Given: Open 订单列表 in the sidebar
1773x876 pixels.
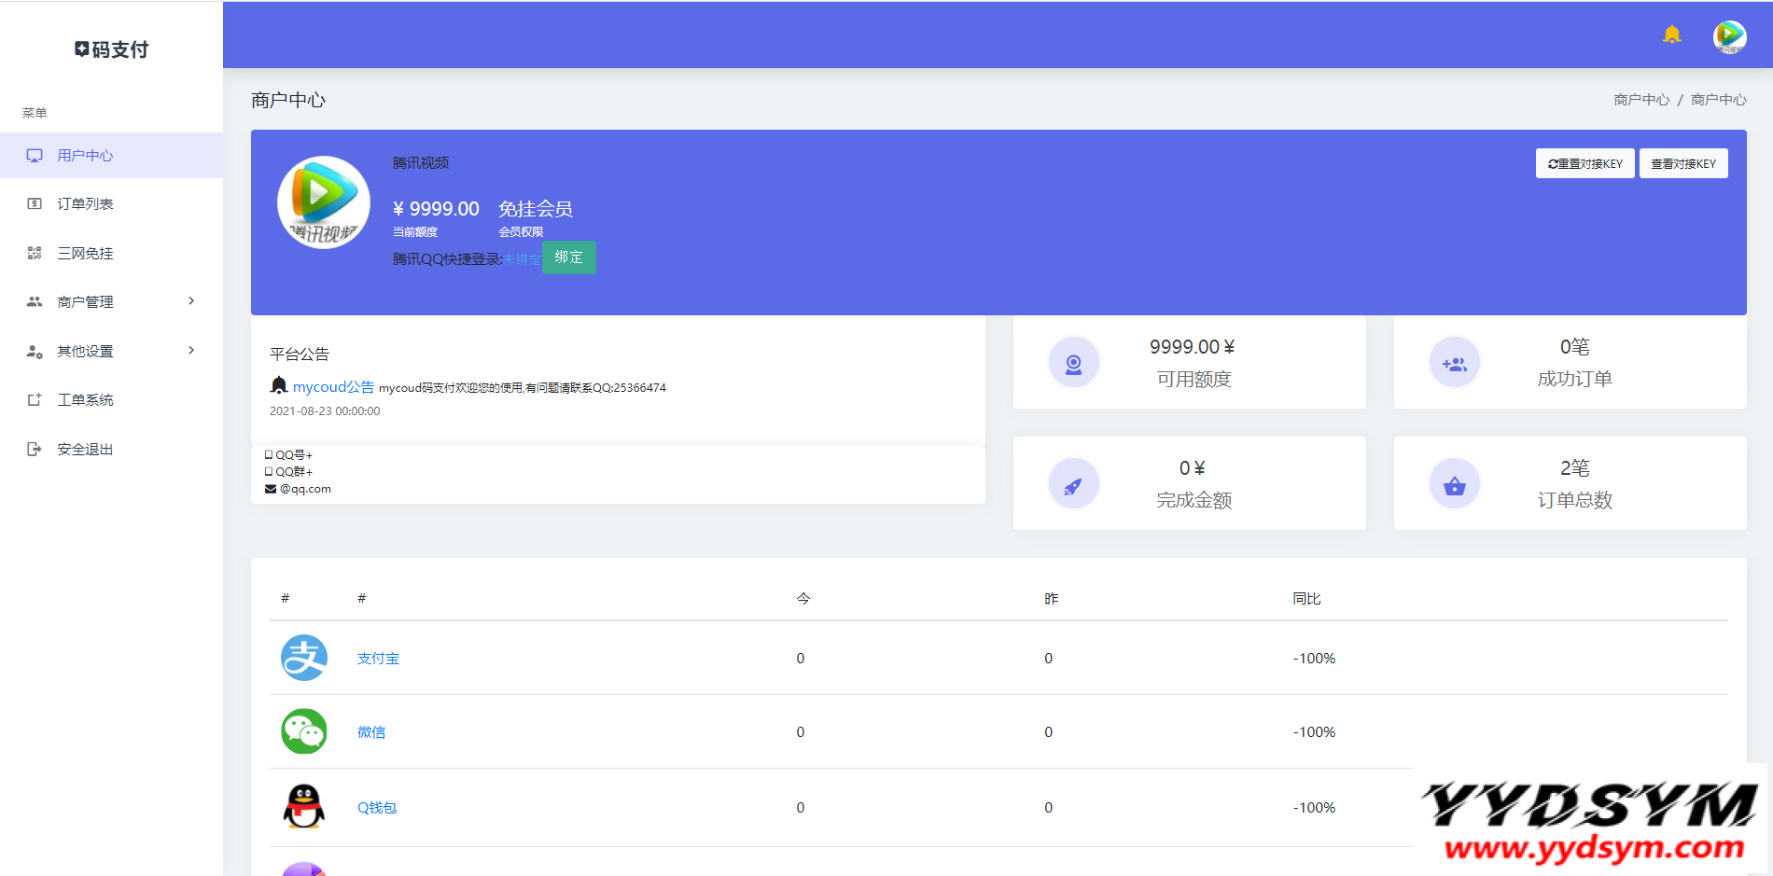Looking at the screenshot, I should pyautogui.click(x=85, y=203).
